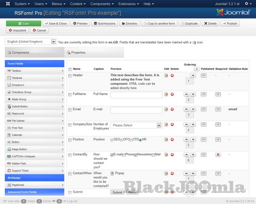
Task: Toggle the published checkmark for Header row
Action: pos(204,76)
